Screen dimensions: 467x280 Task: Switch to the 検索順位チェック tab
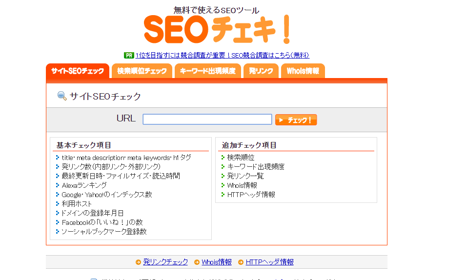click(142, 71)
